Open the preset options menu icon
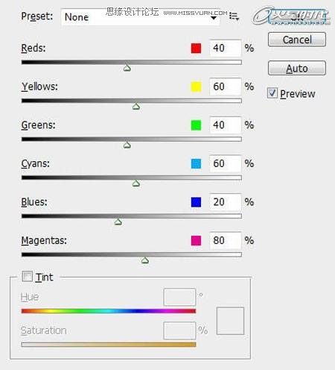The height and width of the screenshot is (370, 335). click(x=234, y=16)
